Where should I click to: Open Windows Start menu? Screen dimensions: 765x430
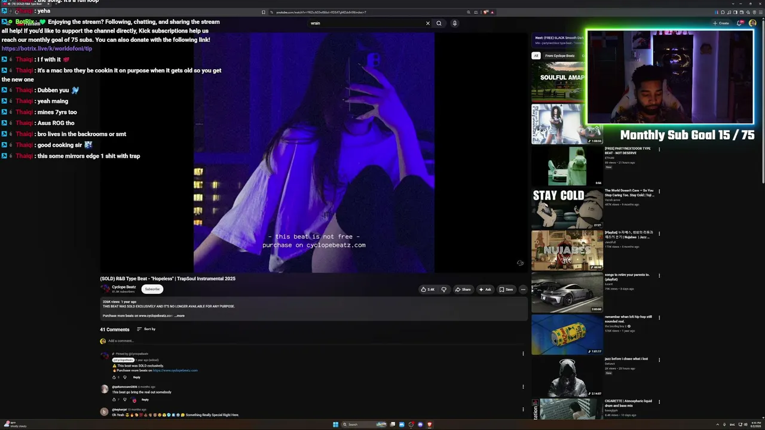(x=335, y=425)
